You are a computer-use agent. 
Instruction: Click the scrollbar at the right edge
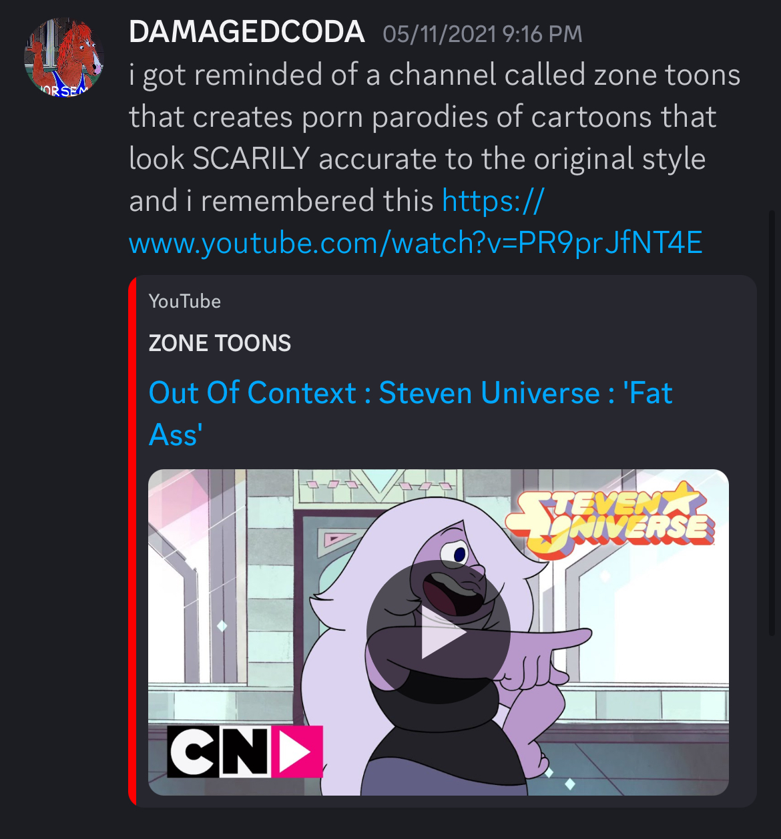pos(773,422)
